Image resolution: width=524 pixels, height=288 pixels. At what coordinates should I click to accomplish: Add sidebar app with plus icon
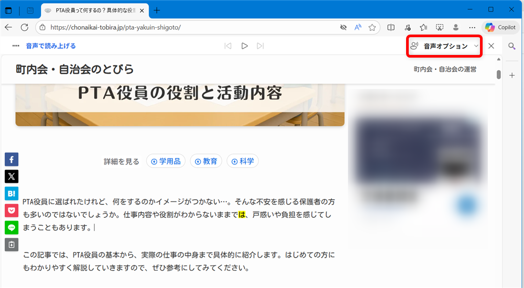(x=512, y=75)
